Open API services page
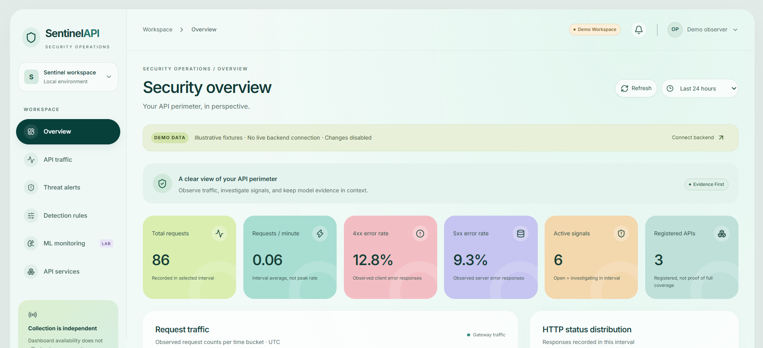 pyautogui.click(x=68, y=272)
